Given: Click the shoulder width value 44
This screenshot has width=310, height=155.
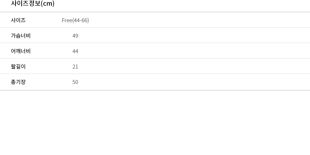Looking at the screenshot, I should (75, 51).
